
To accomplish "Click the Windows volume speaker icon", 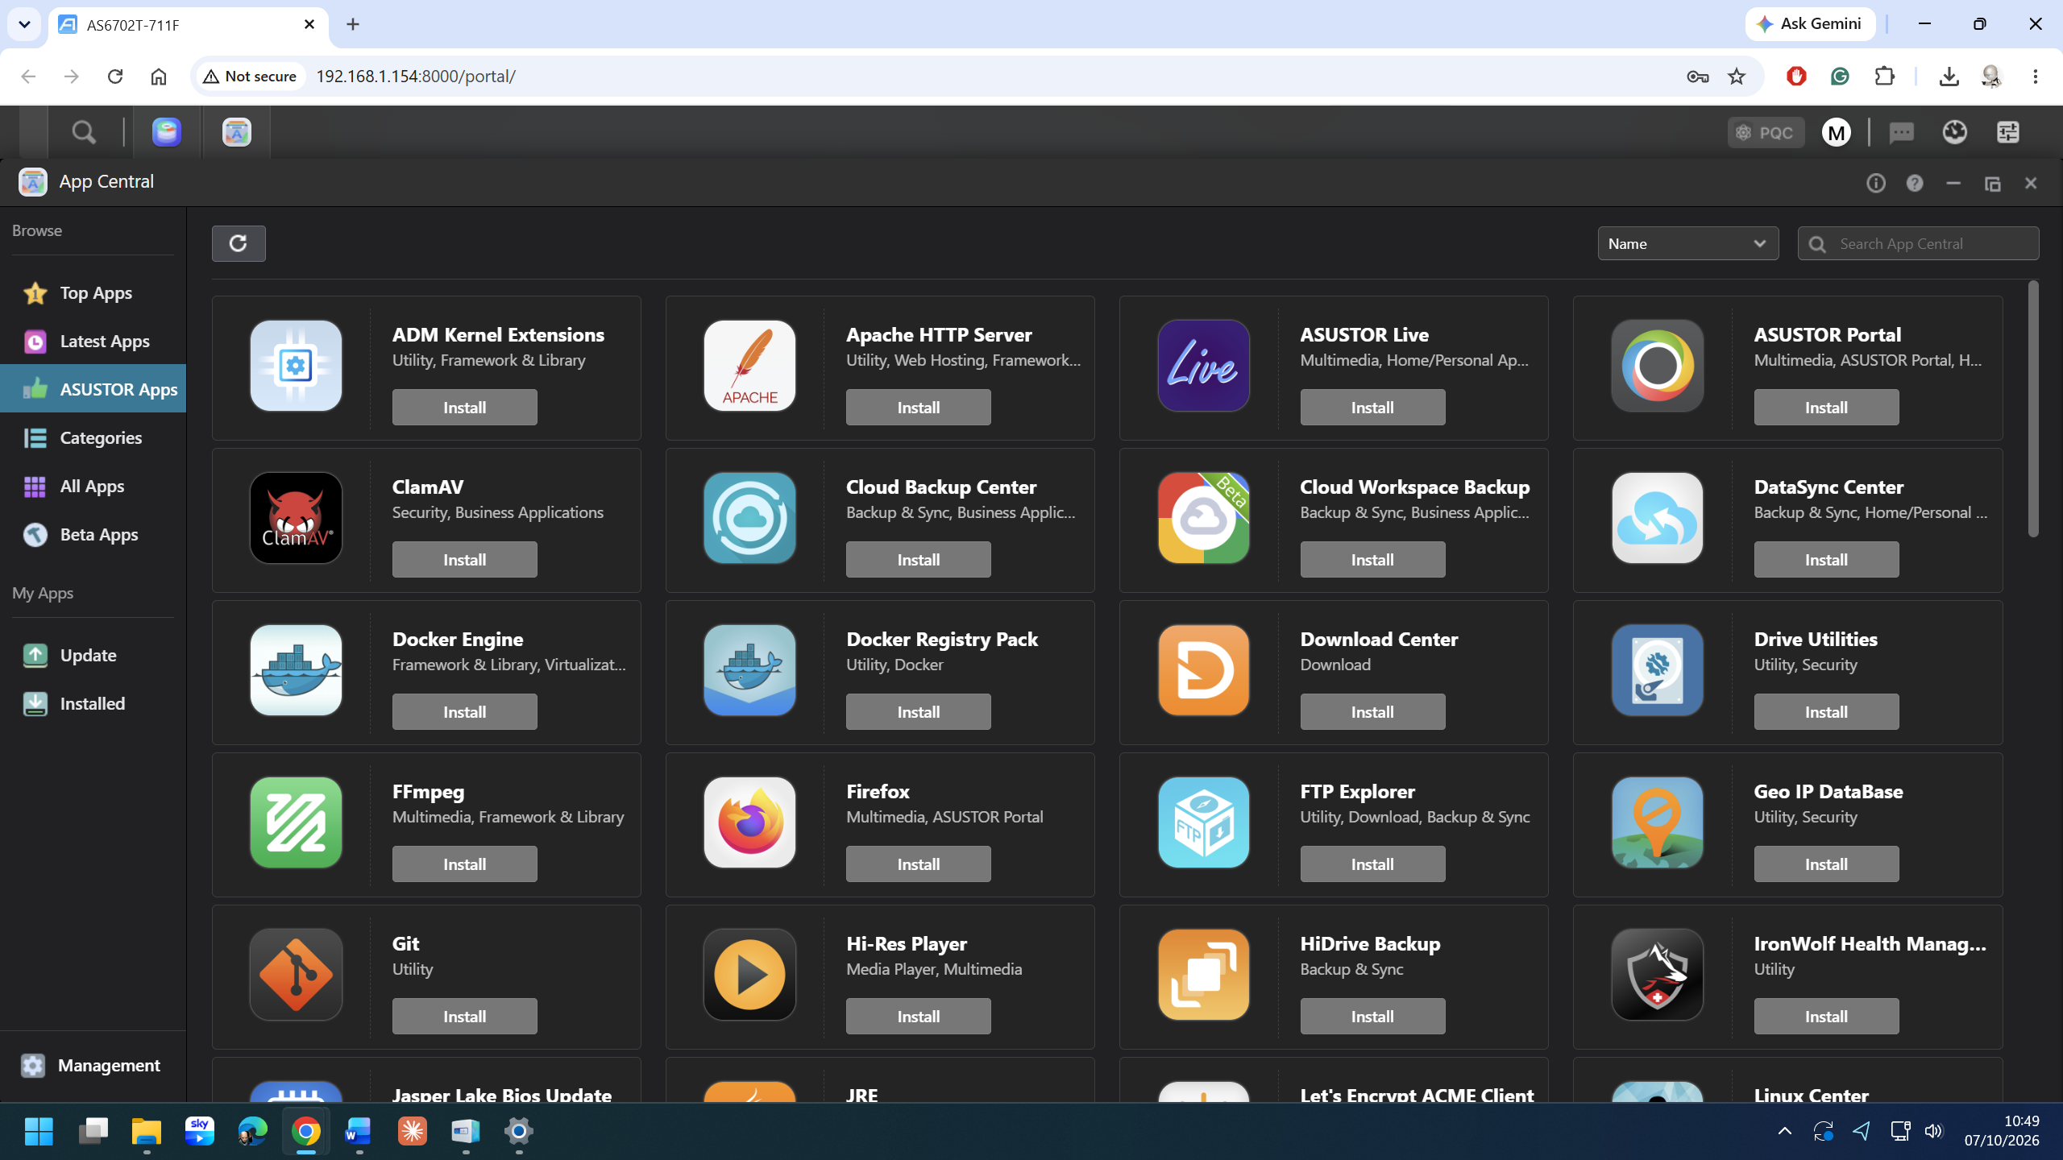I will [x=1932, y=1131].
